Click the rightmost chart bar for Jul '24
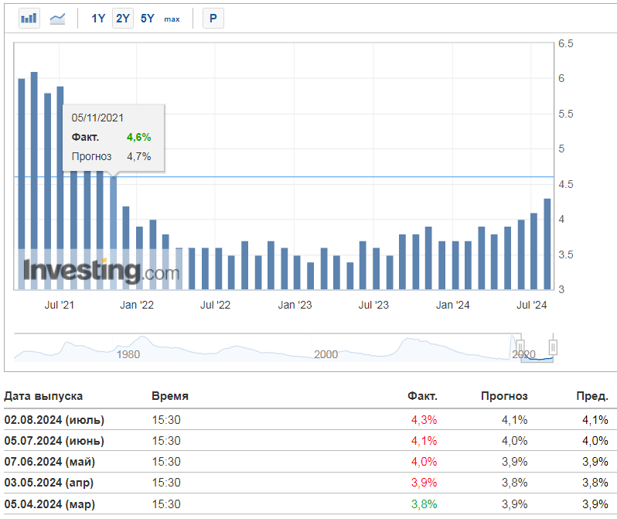617x519 pixels. [x=547, y=244]
